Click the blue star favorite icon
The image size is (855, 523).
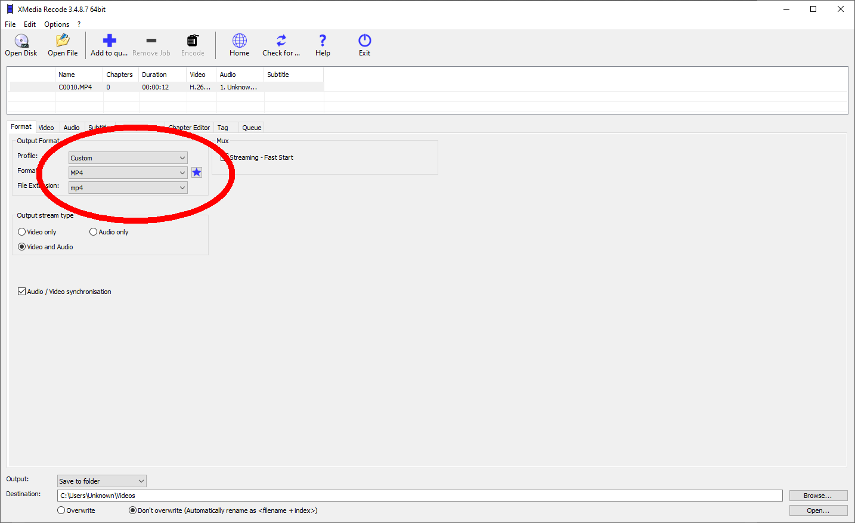coord(197,172)
